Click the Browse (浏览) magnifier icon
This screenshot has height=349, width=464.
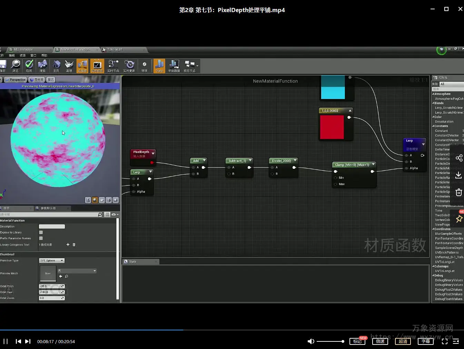coord(16,66)
